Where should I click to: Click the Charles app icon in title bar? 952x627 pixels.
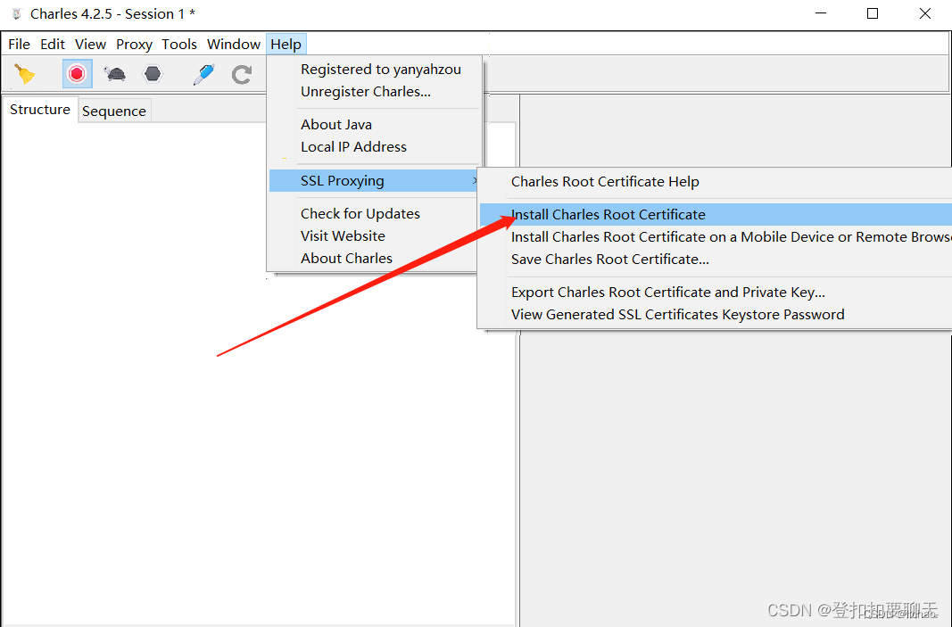click(17, 13)
